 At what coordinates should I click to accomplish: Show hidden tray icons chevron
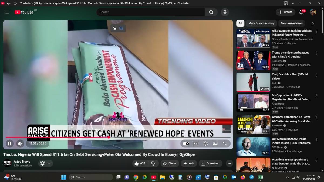[288, 177]
